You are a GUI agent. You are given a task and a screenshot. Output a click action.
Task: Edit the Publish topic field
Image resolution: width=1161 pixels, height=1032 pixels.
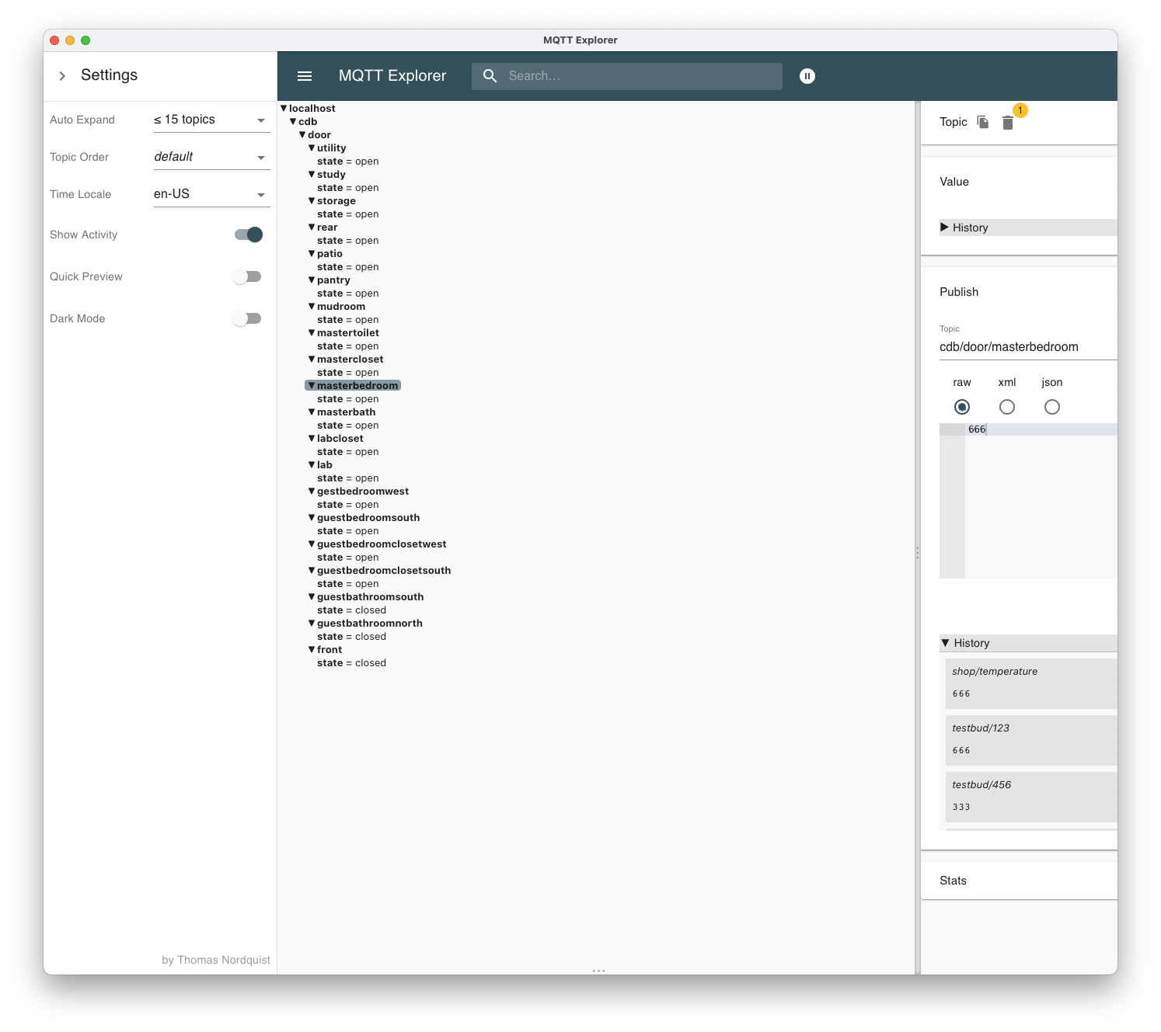(1028, 347)
